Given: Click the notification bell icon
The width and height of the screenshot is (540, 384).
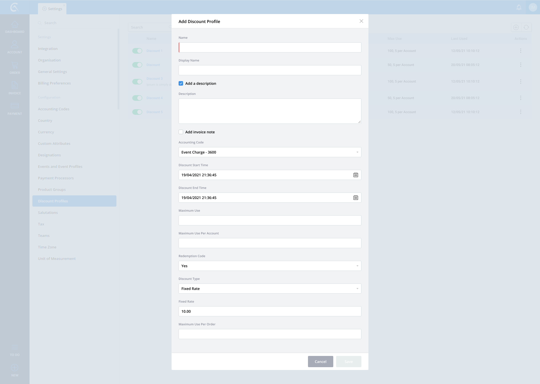Looking at the screenshot, I should coord(519,7).
